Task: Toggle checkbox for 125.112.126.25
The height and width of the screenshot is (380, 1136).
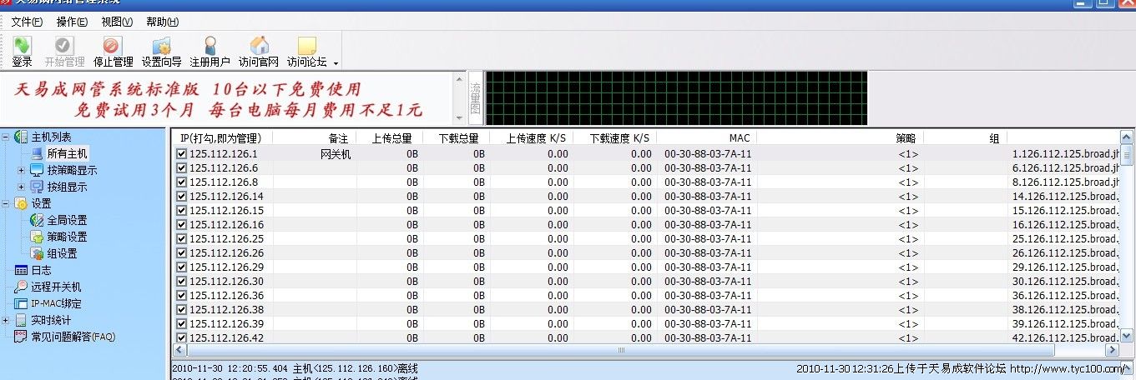Action: (181, 238)
